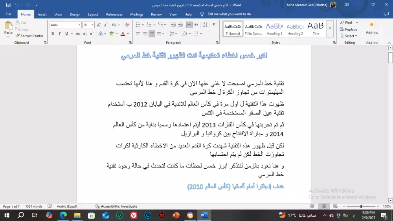Undo last action in quick access toolbar
Viewport: 393px width, 221px height.
17,5
